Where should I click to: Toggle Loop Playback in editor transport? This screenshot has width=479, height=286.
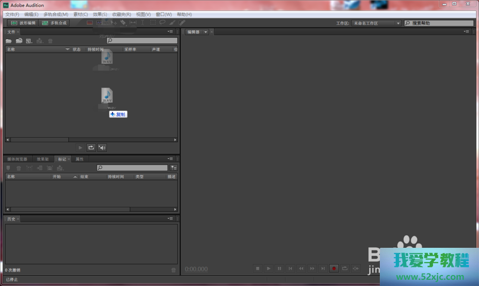tap(345, 269)
